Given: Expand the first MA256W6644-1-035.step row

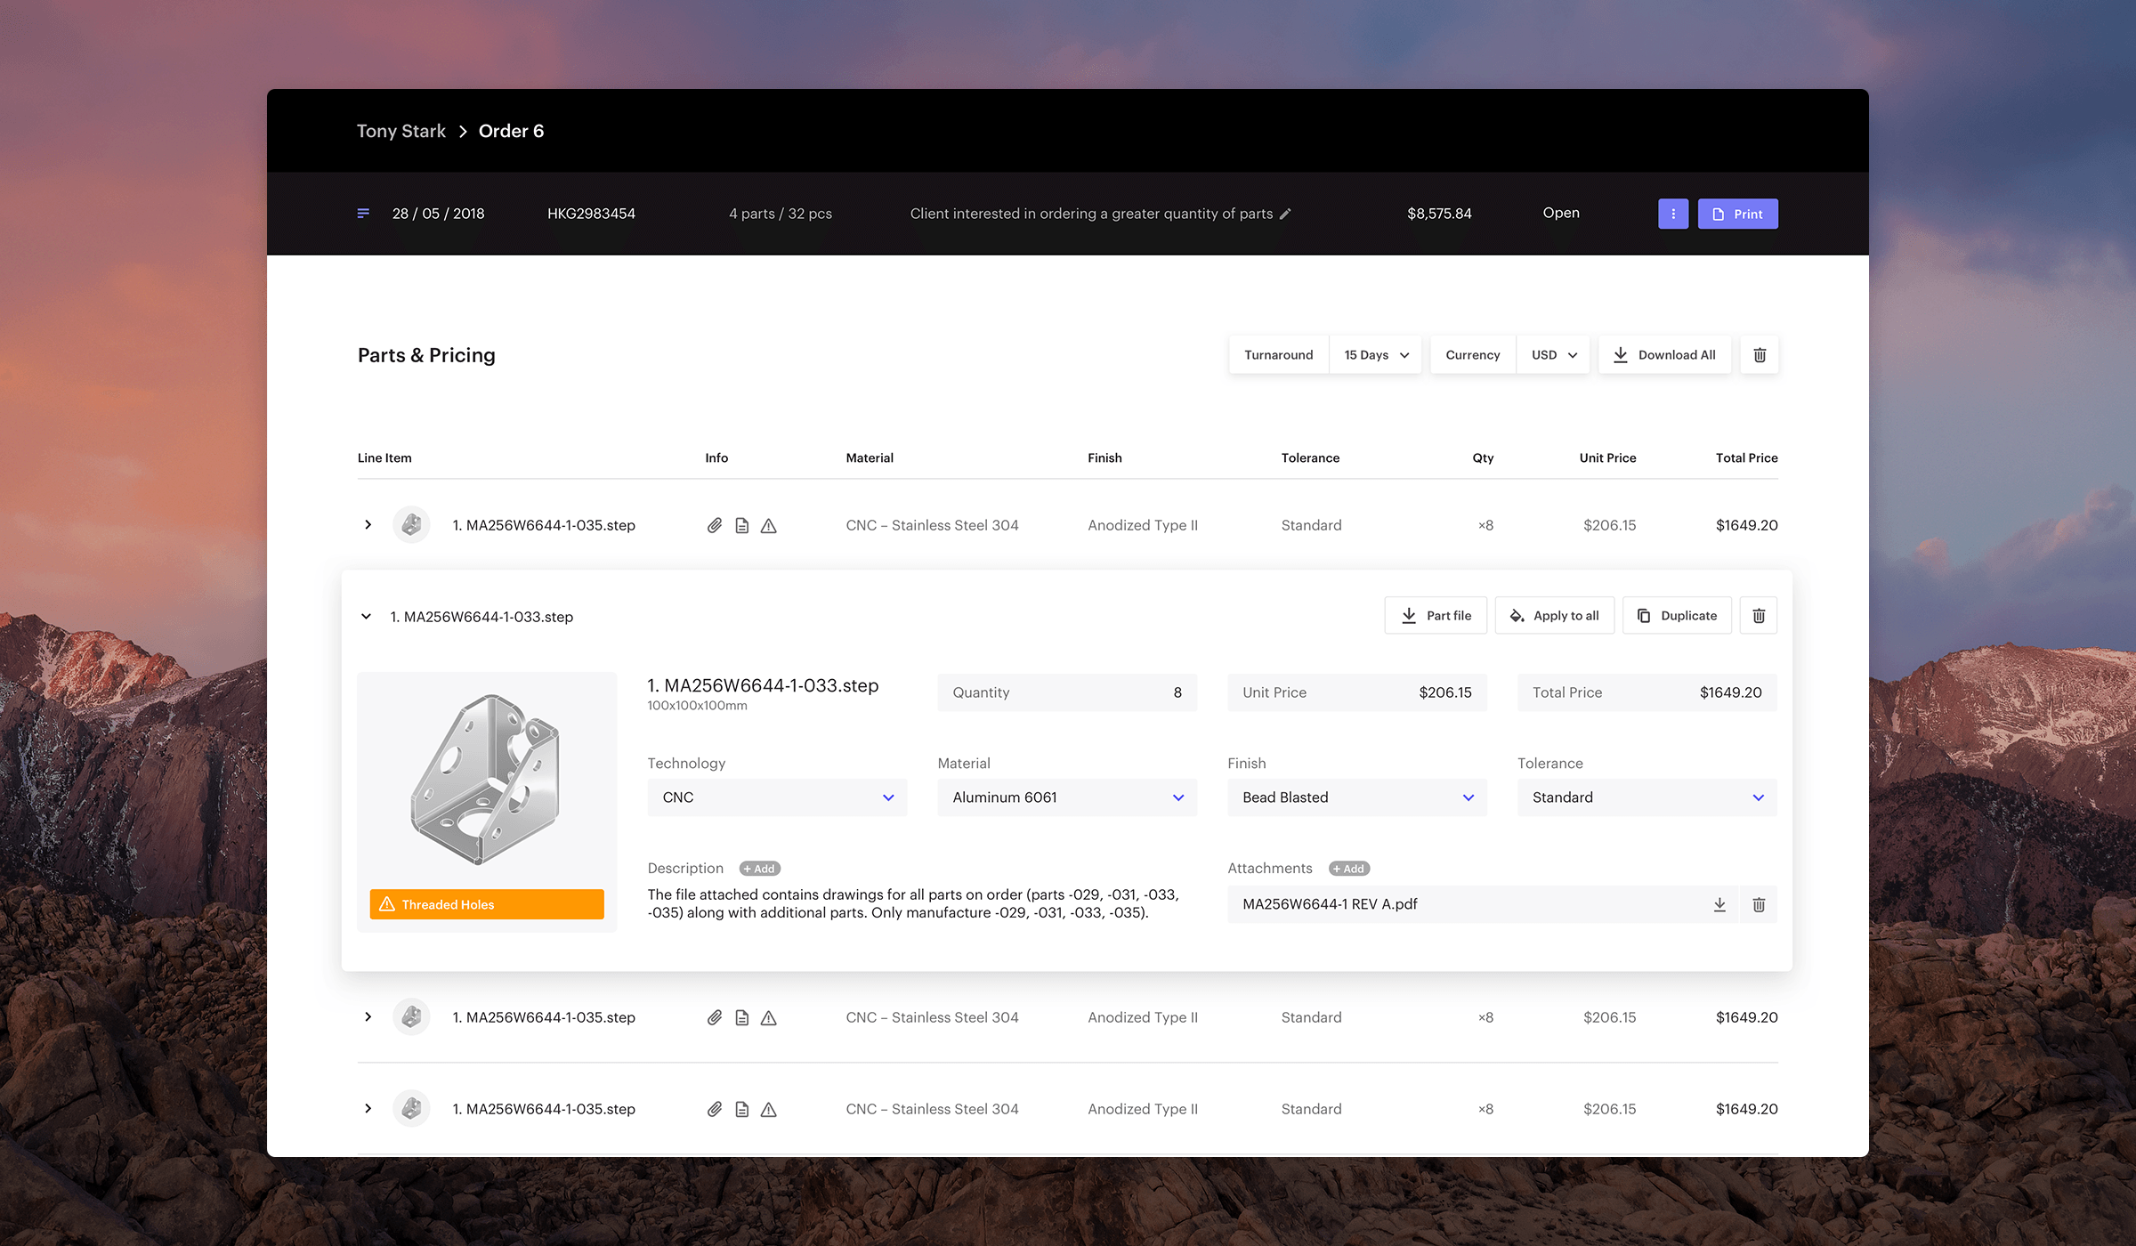Looking at the screenshot, I should pos(368,525).
